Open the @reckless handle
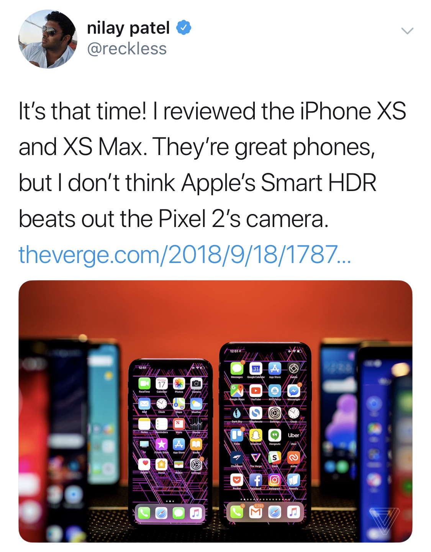Viewport: 431px width, 552px height. click(127, 49)
